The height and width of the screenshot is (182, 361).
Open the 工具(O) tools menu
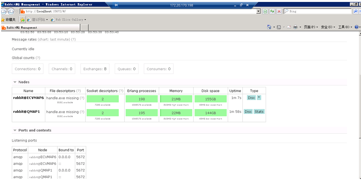tap(345, 27)
